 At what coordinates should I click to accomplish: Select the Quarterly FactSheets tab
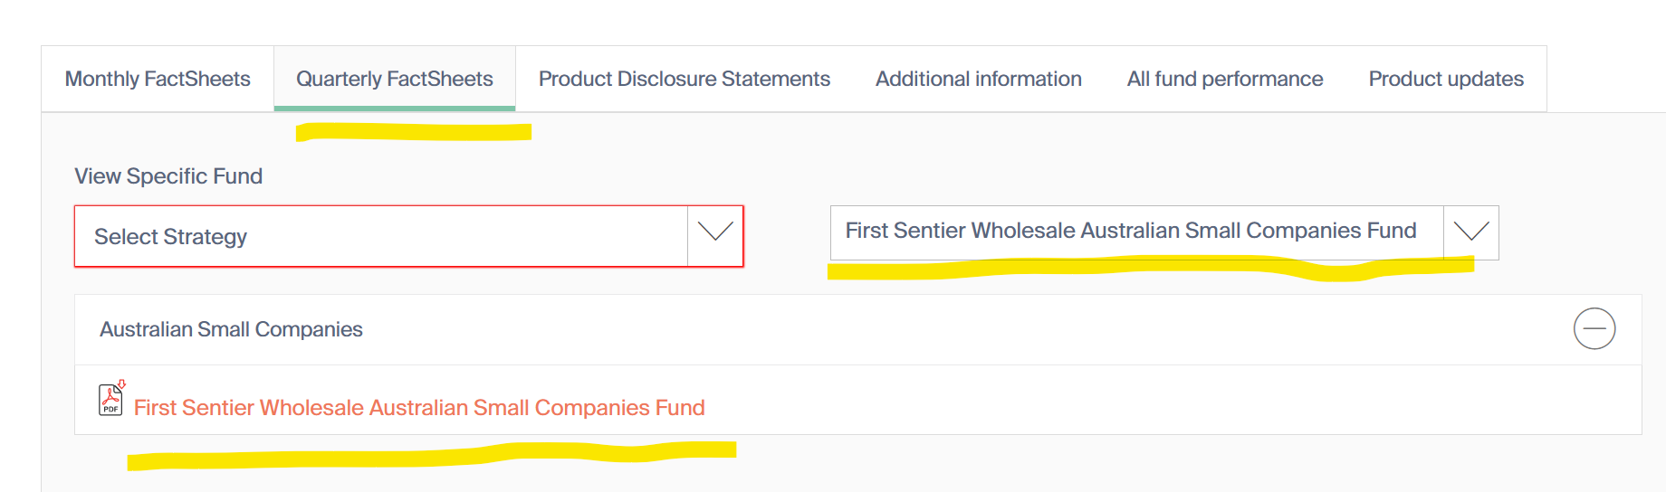pyautogui.click(x=395, y=80)
